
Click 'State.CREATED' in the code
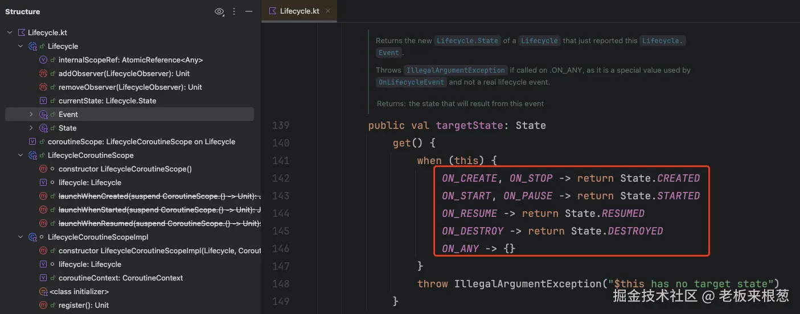[x=660, y=178]
